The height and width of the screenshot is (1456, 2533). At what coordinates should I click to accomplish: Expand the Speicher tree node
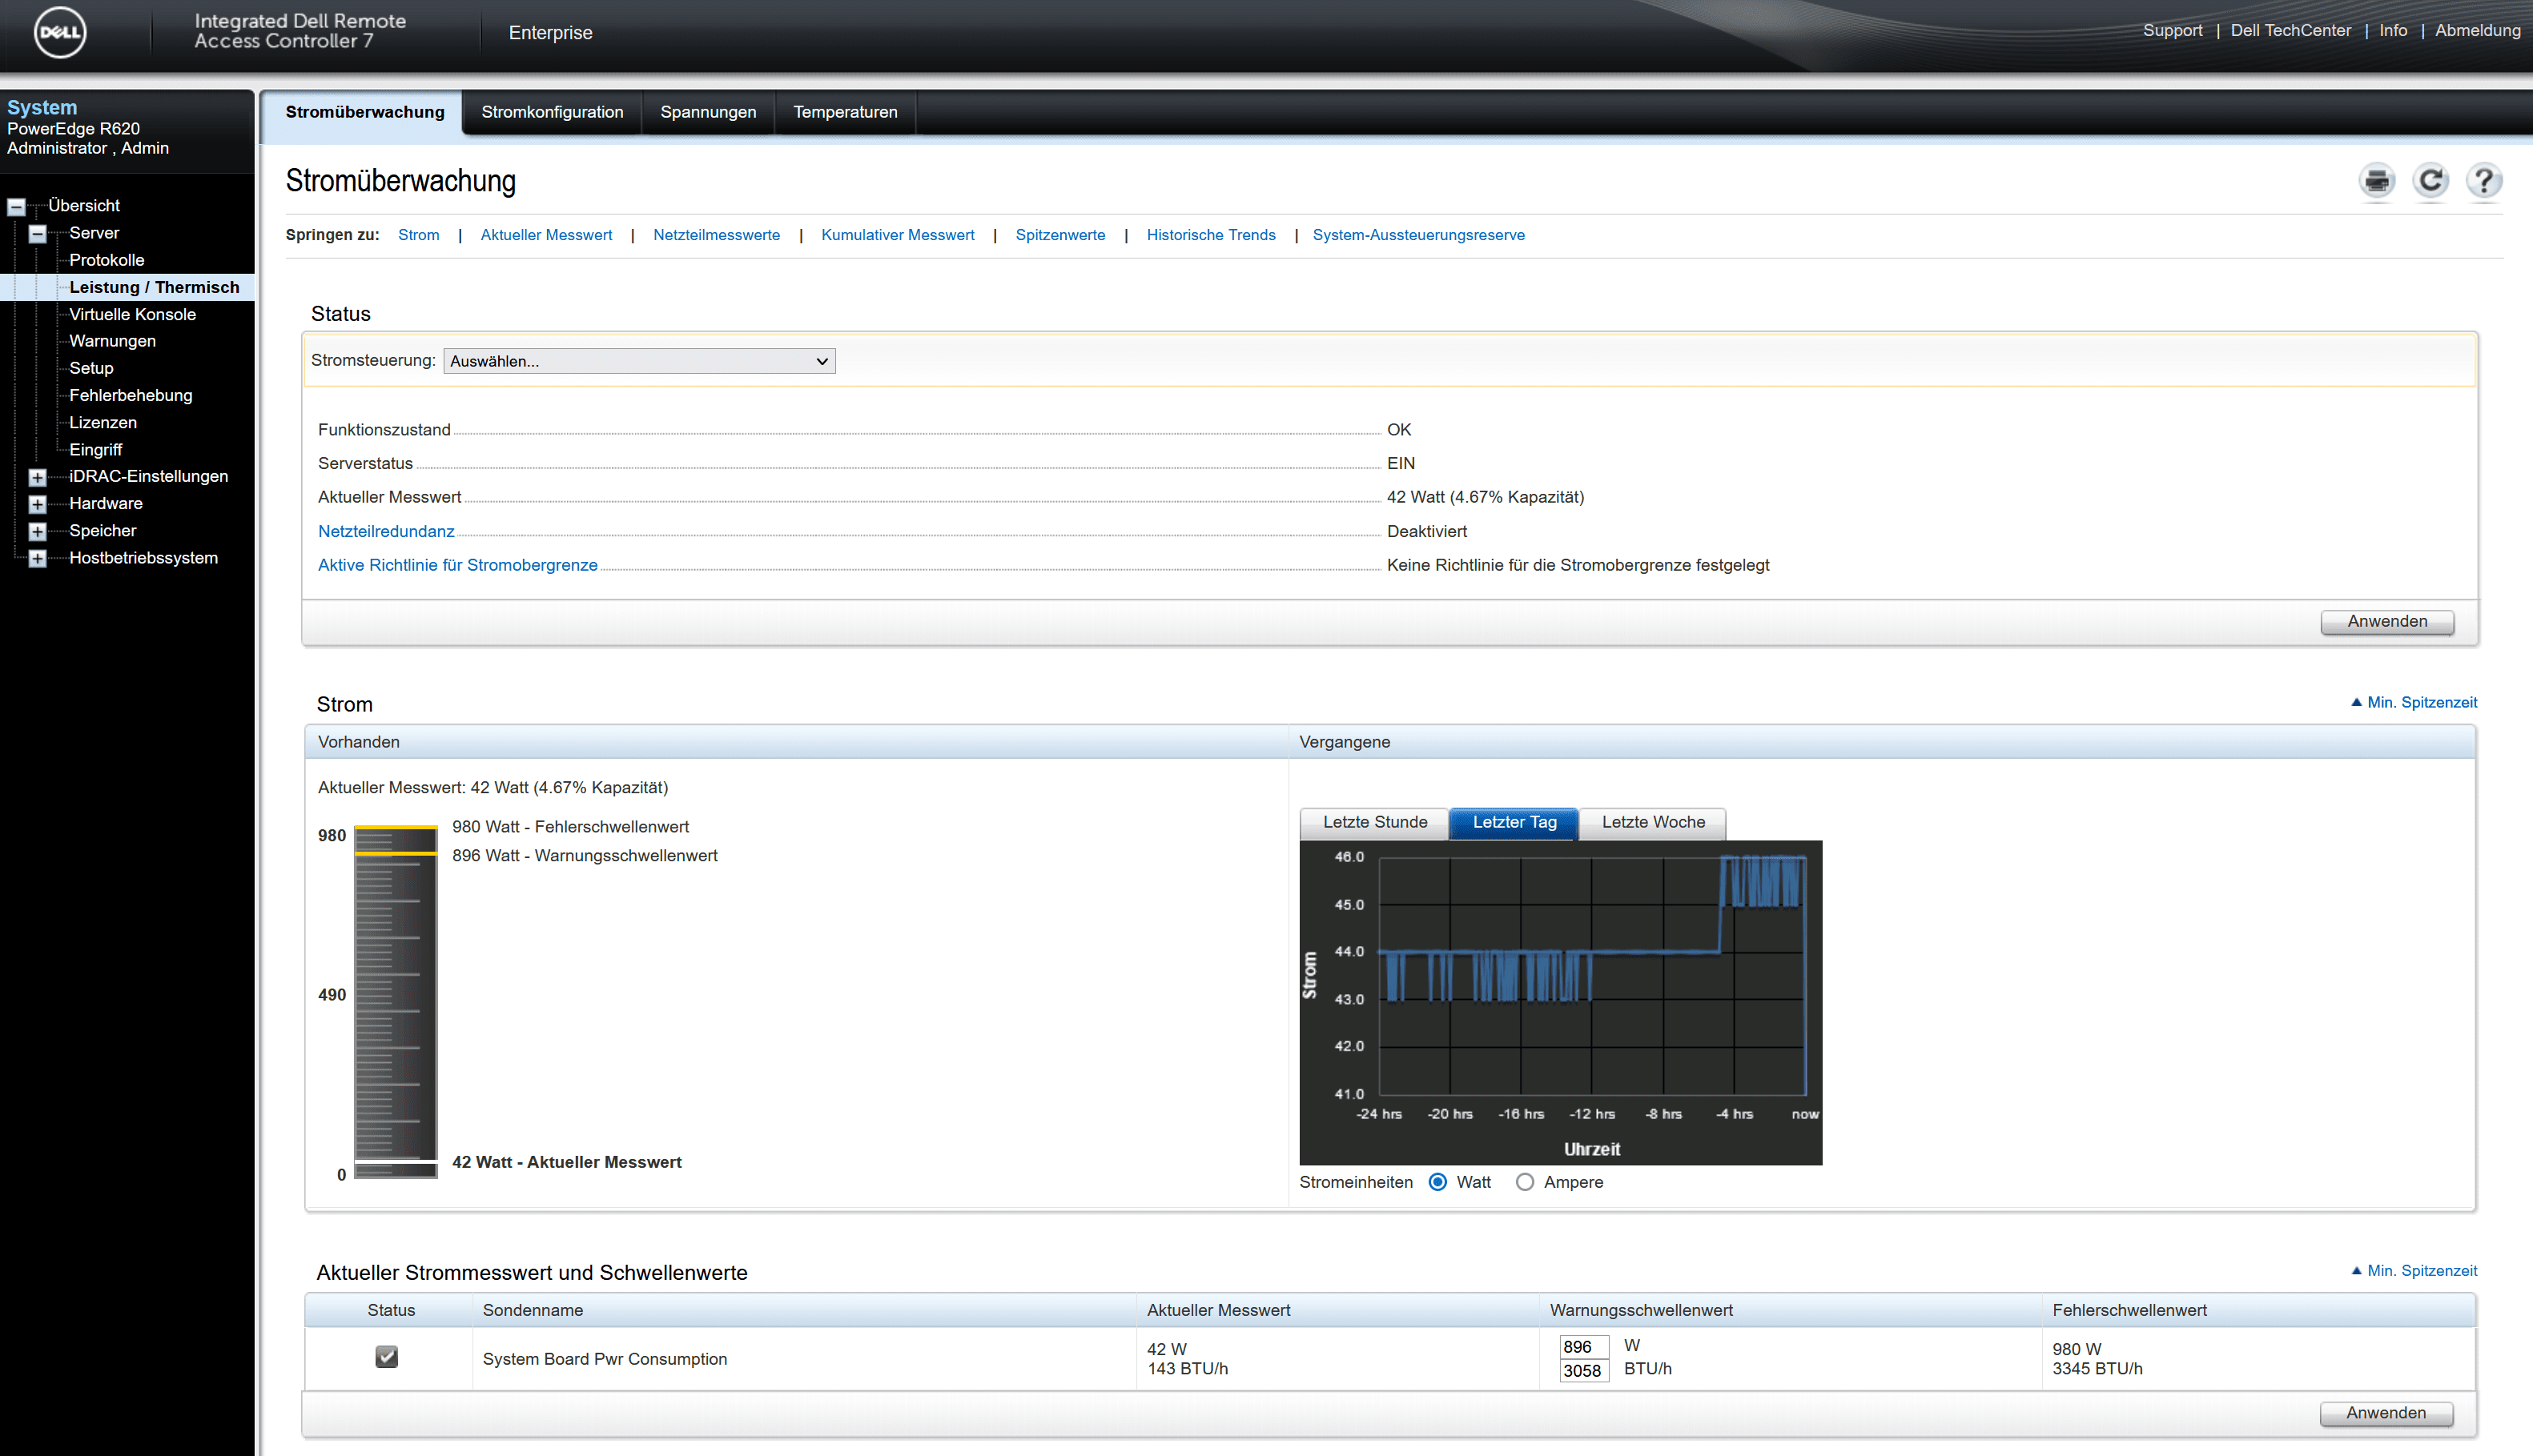point(37,532)
